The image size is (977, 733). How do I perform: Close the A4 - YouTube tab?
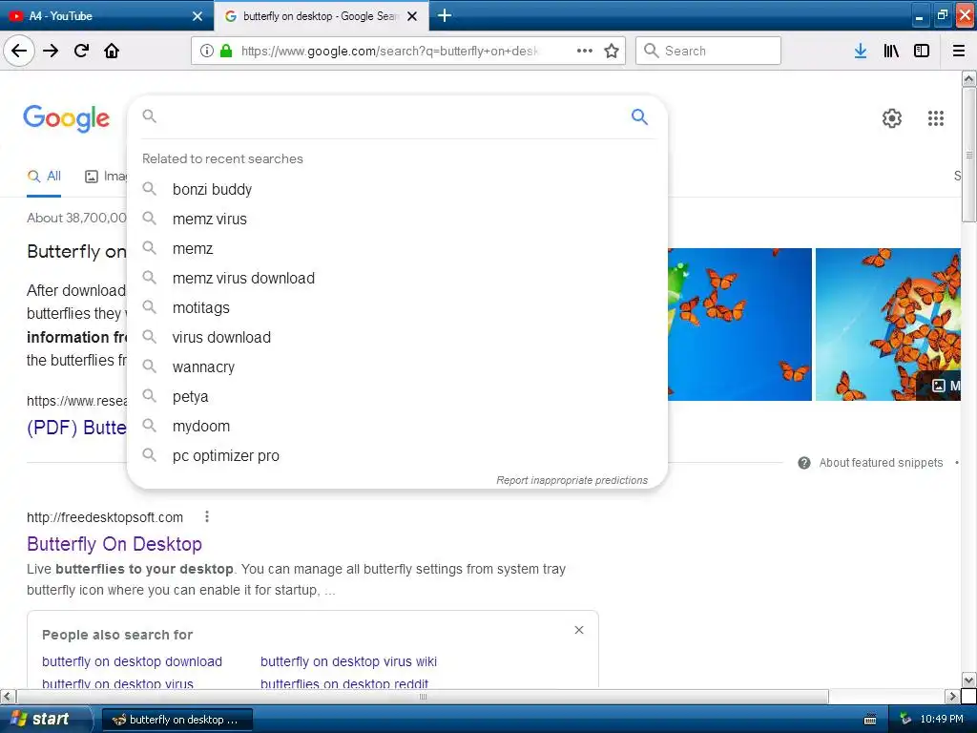[x=197, y=16]
